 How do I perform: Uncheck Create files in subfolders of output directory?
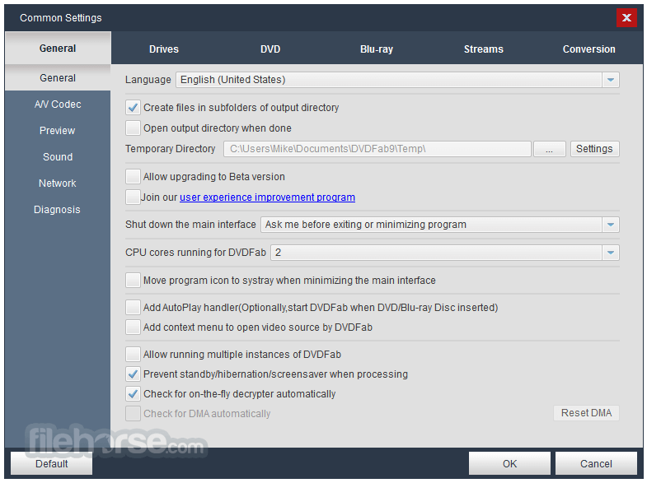pyautogui.click(x=133, y=108)
